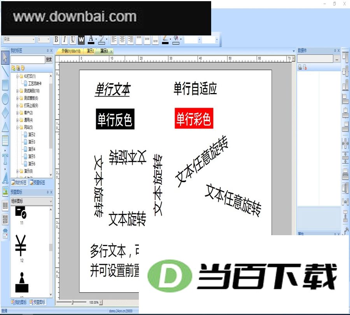This screenshot has width=350, height=315.
Task: Switch to the 我的标签 bottom tab
Action: click(19, 183)
